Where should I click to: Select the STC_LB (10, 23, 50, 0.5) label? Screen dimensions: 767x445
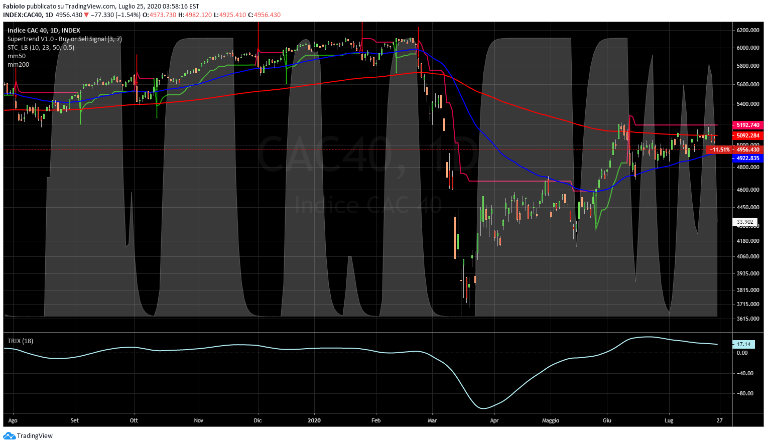click(41, 48)
